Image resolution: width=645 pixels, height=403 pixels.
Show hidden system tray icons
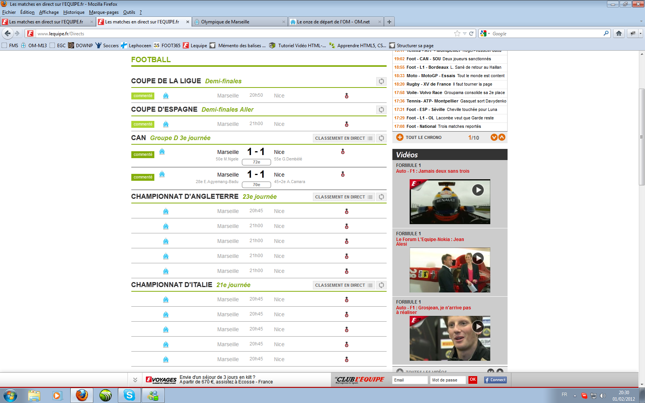tap(575, 395)
